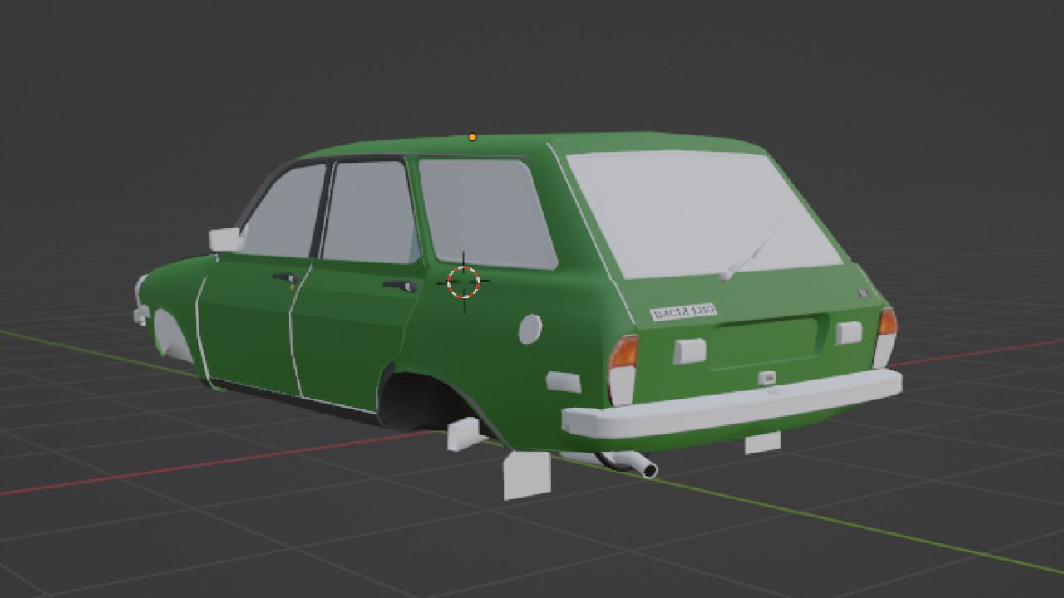The width and height of the screenshot is (1064, 598).
Task: Select the small emblem on tailgate right side
Action: (863, 293)
